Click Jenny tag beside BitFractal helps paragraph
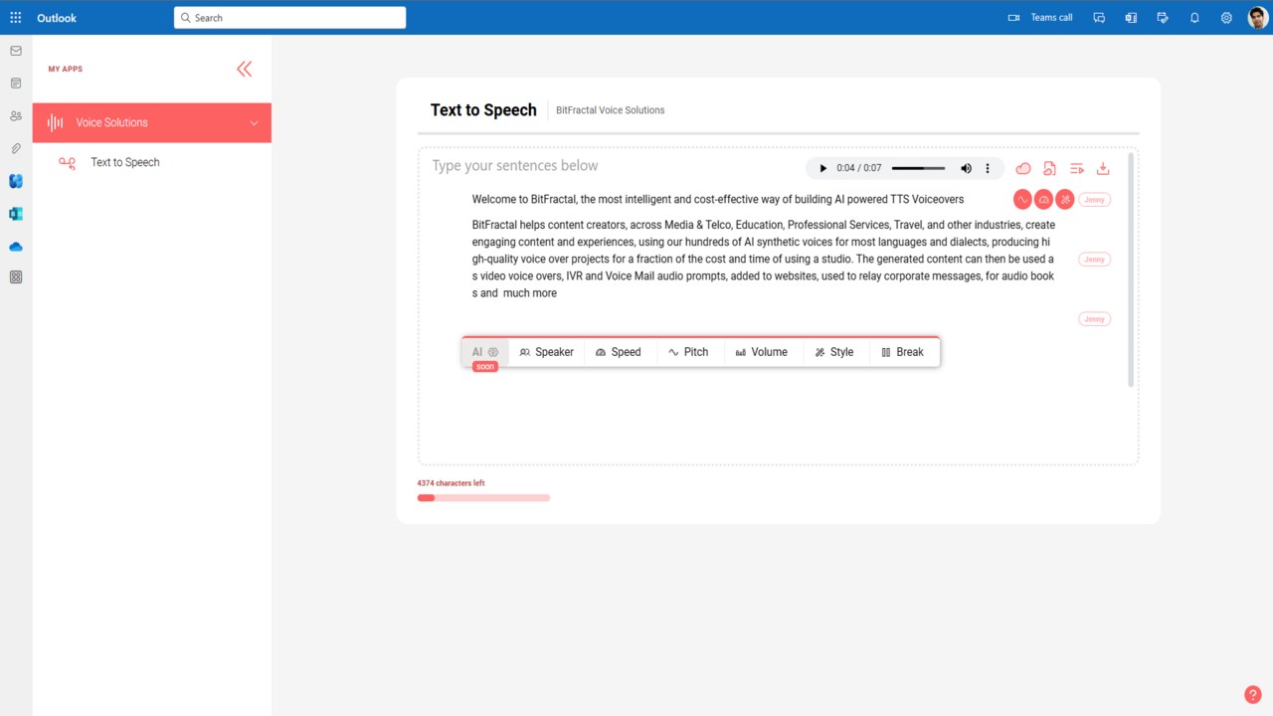 pyautogui.click(x=1095, y=260)
